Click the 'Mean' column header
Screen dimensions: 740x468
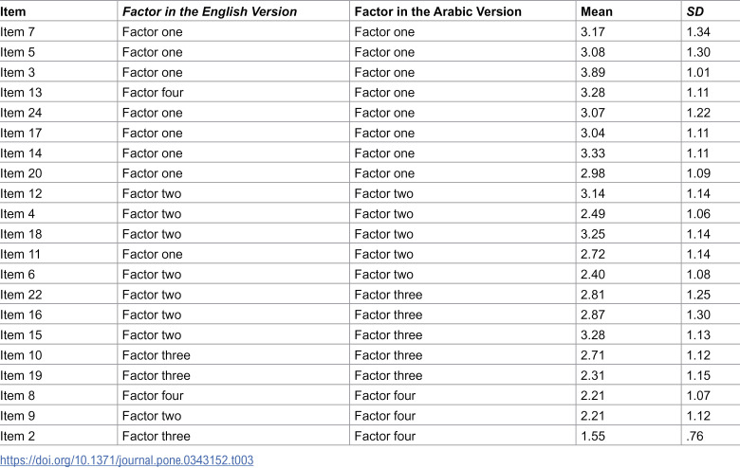pos(597,11)
